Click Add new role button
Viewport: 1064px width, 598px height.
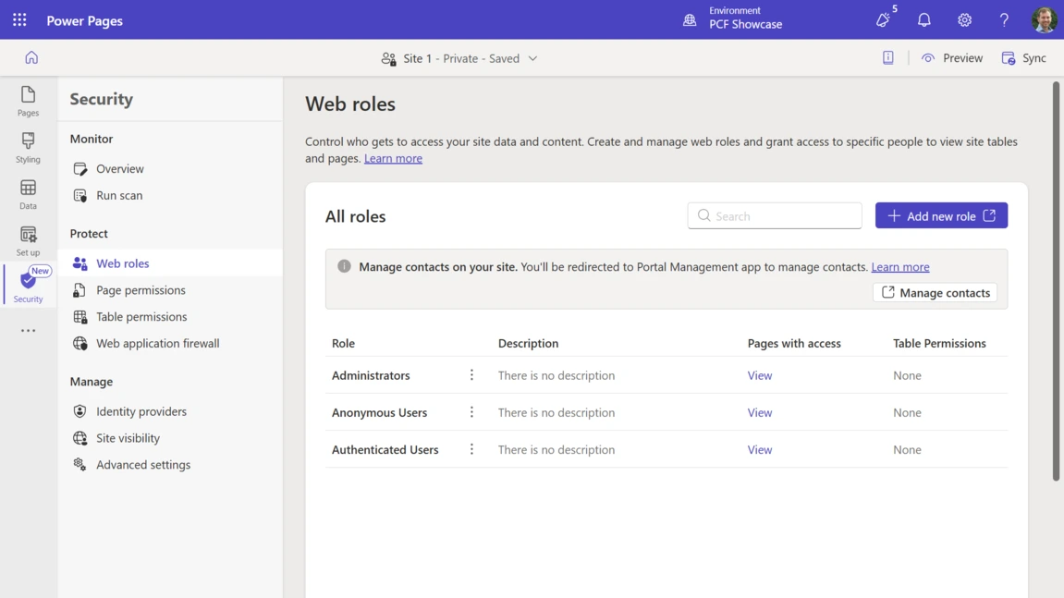[941, 215]
